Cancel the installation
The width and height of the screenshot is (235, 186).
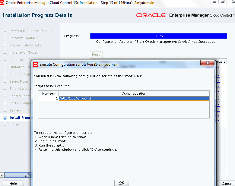227,184
